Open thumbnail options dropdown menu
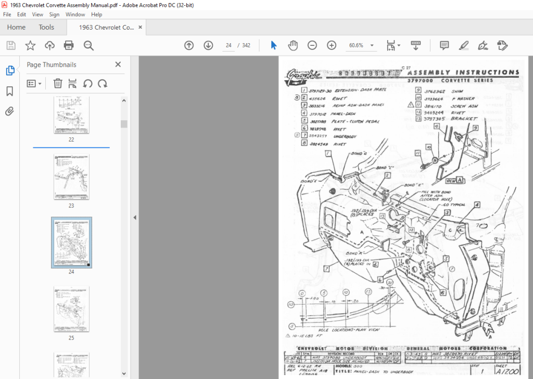 click(x=34, y=83)
